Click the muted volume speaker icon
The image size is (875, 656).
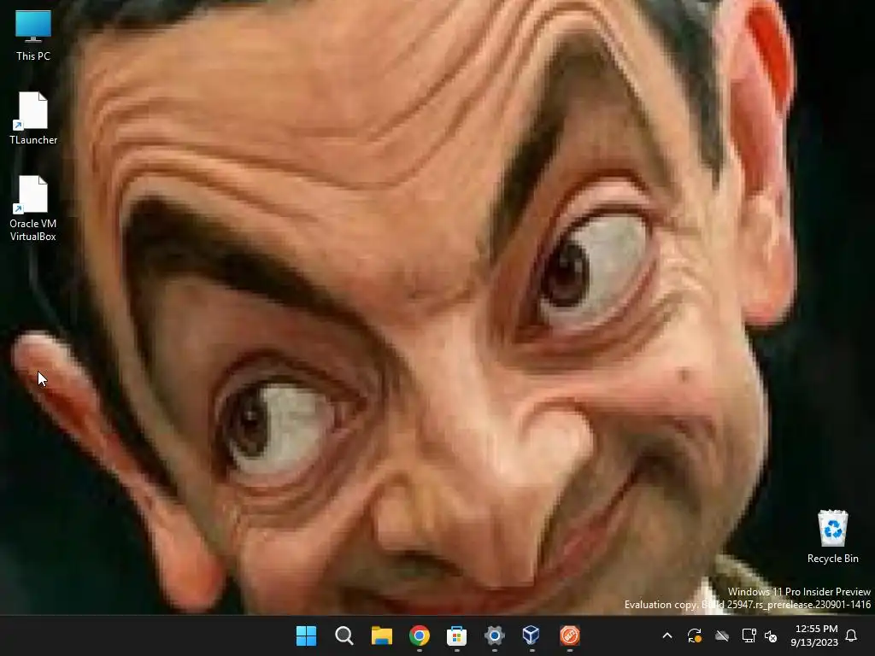tap(771, 635)
